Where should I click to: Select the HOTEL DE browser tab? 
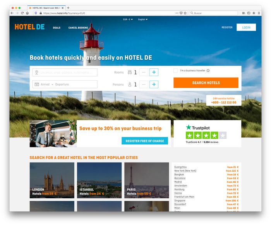coord(46,8)
